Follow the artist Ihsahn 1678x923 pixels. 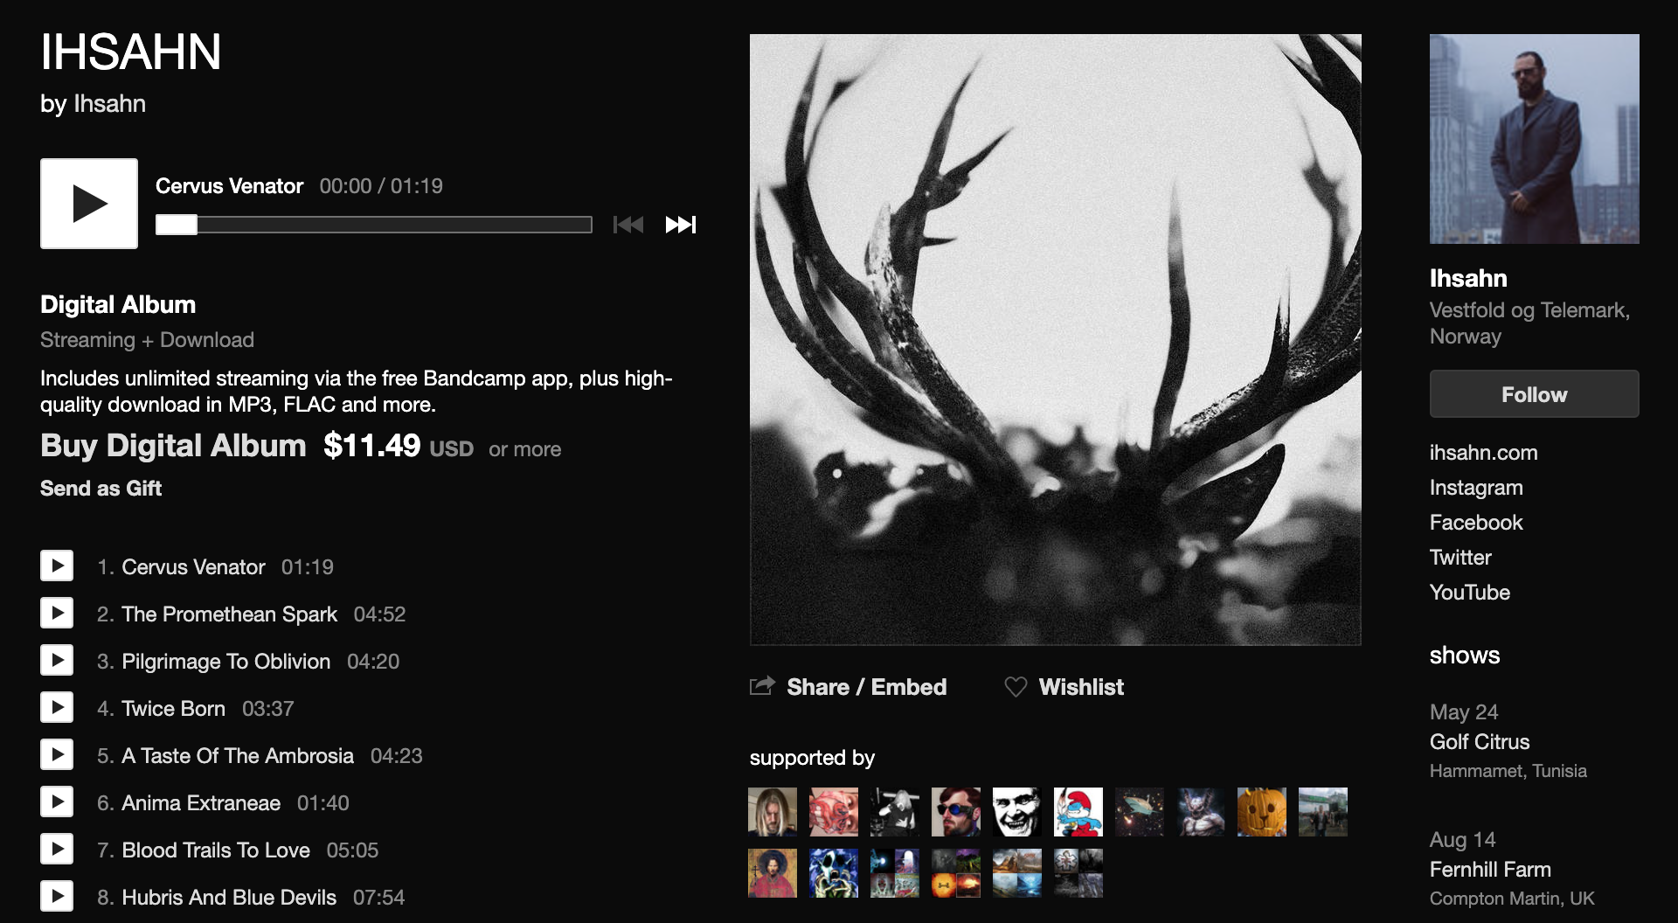coord(1534,394)
